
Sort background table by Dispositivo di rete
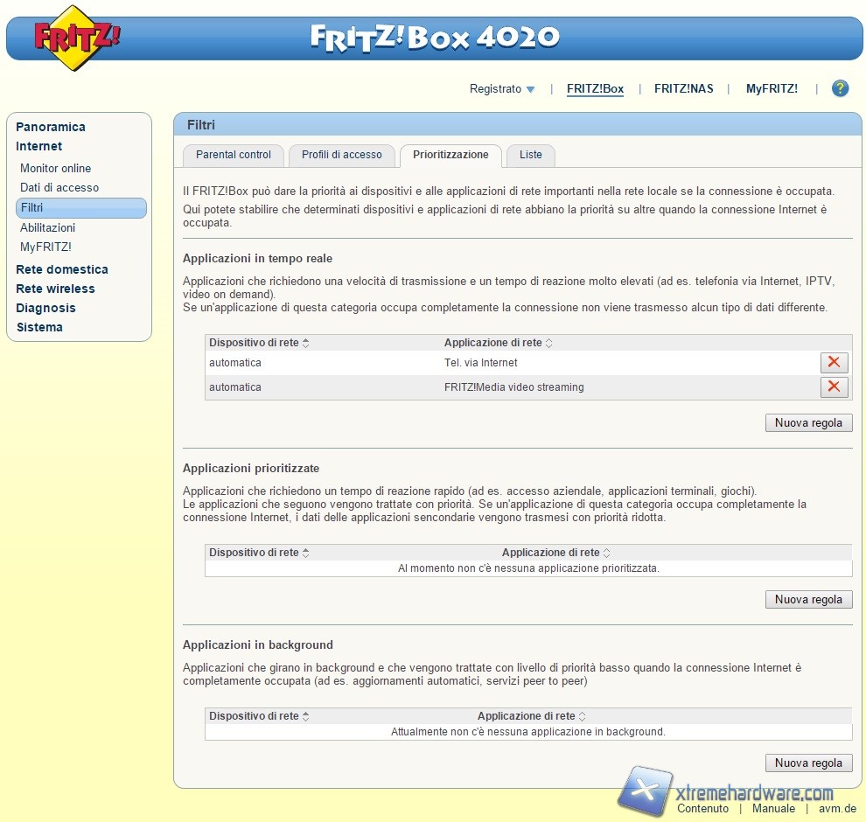(259, 716)
